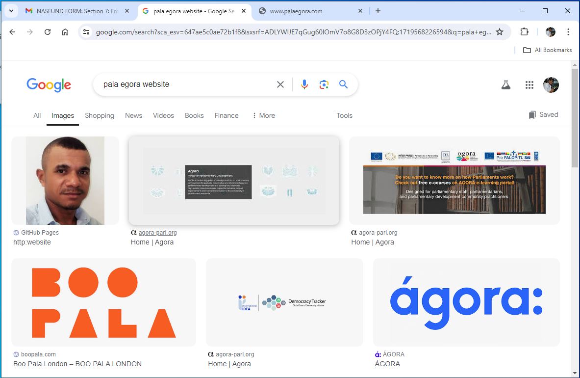Open Home | Agora title under Democracy Tracker
This screenshot has height=378, width=580.
coord(229,364)
